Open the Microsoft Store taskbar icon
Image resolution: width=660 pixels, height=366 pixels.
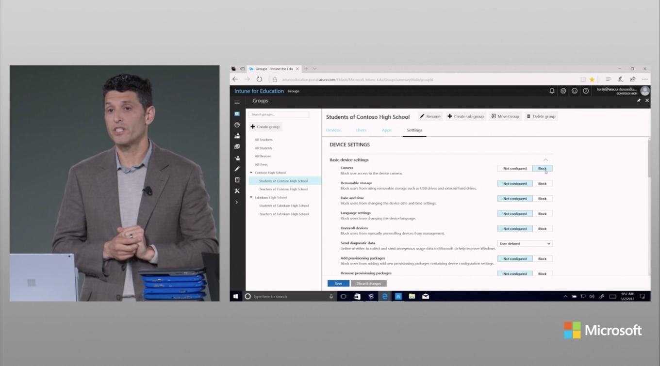pos(357,296)
